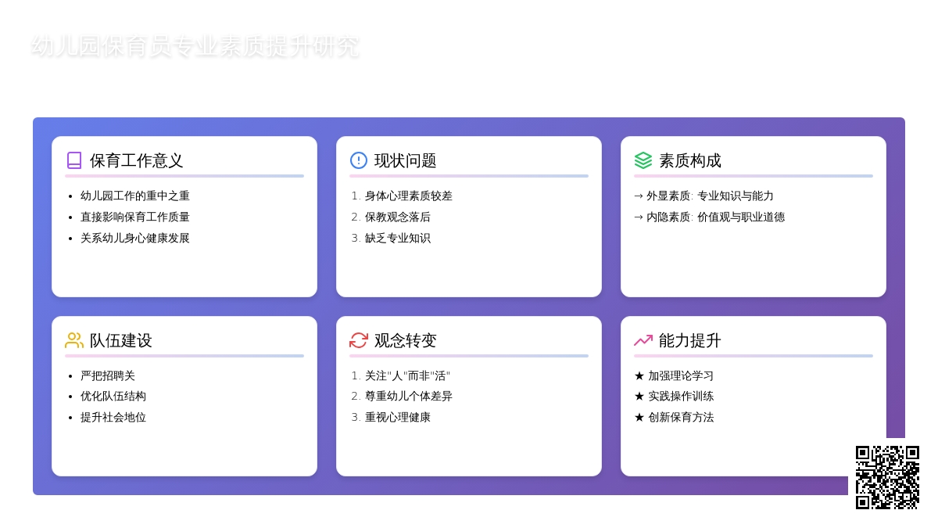Click list item 尊重幼儿个体差异
938x528 pixels.
(409, 396)
